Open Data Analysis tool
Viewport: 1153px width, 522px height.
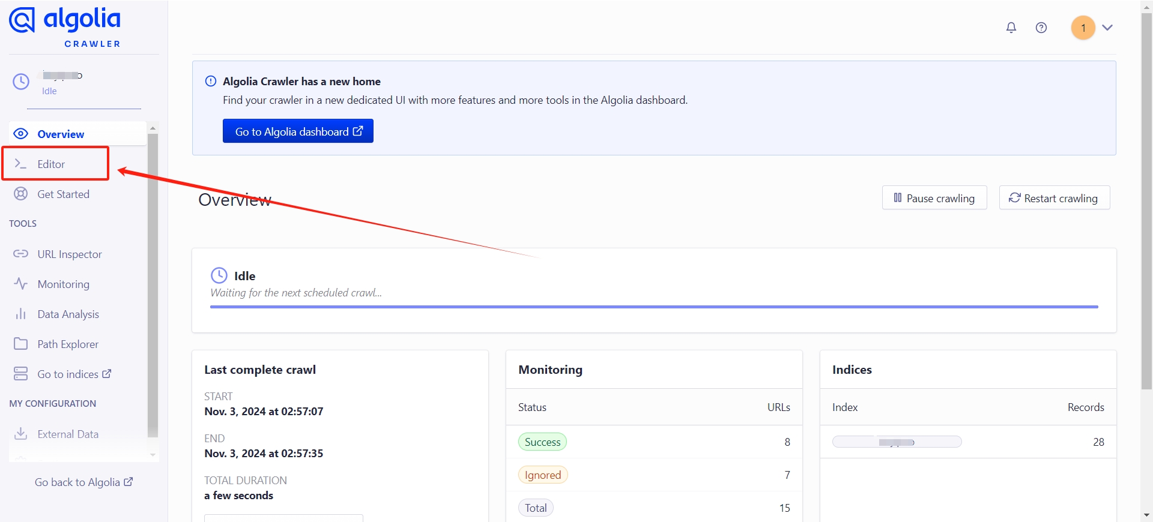(x=77, y=314)
